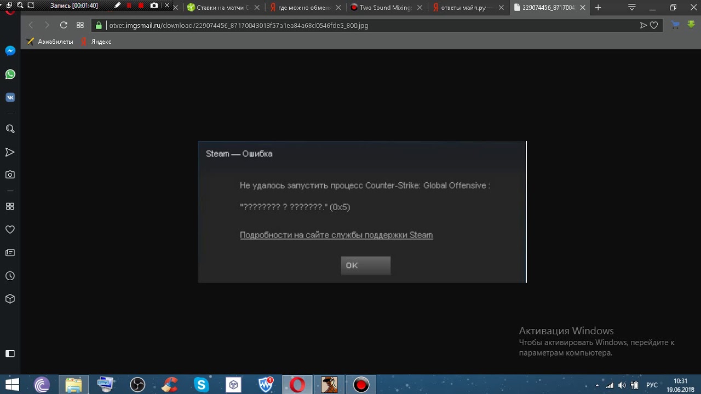Screen dimensions: 701x394
Task: Click the send-to-flow arrow icon
Action: tap(643, 25)
